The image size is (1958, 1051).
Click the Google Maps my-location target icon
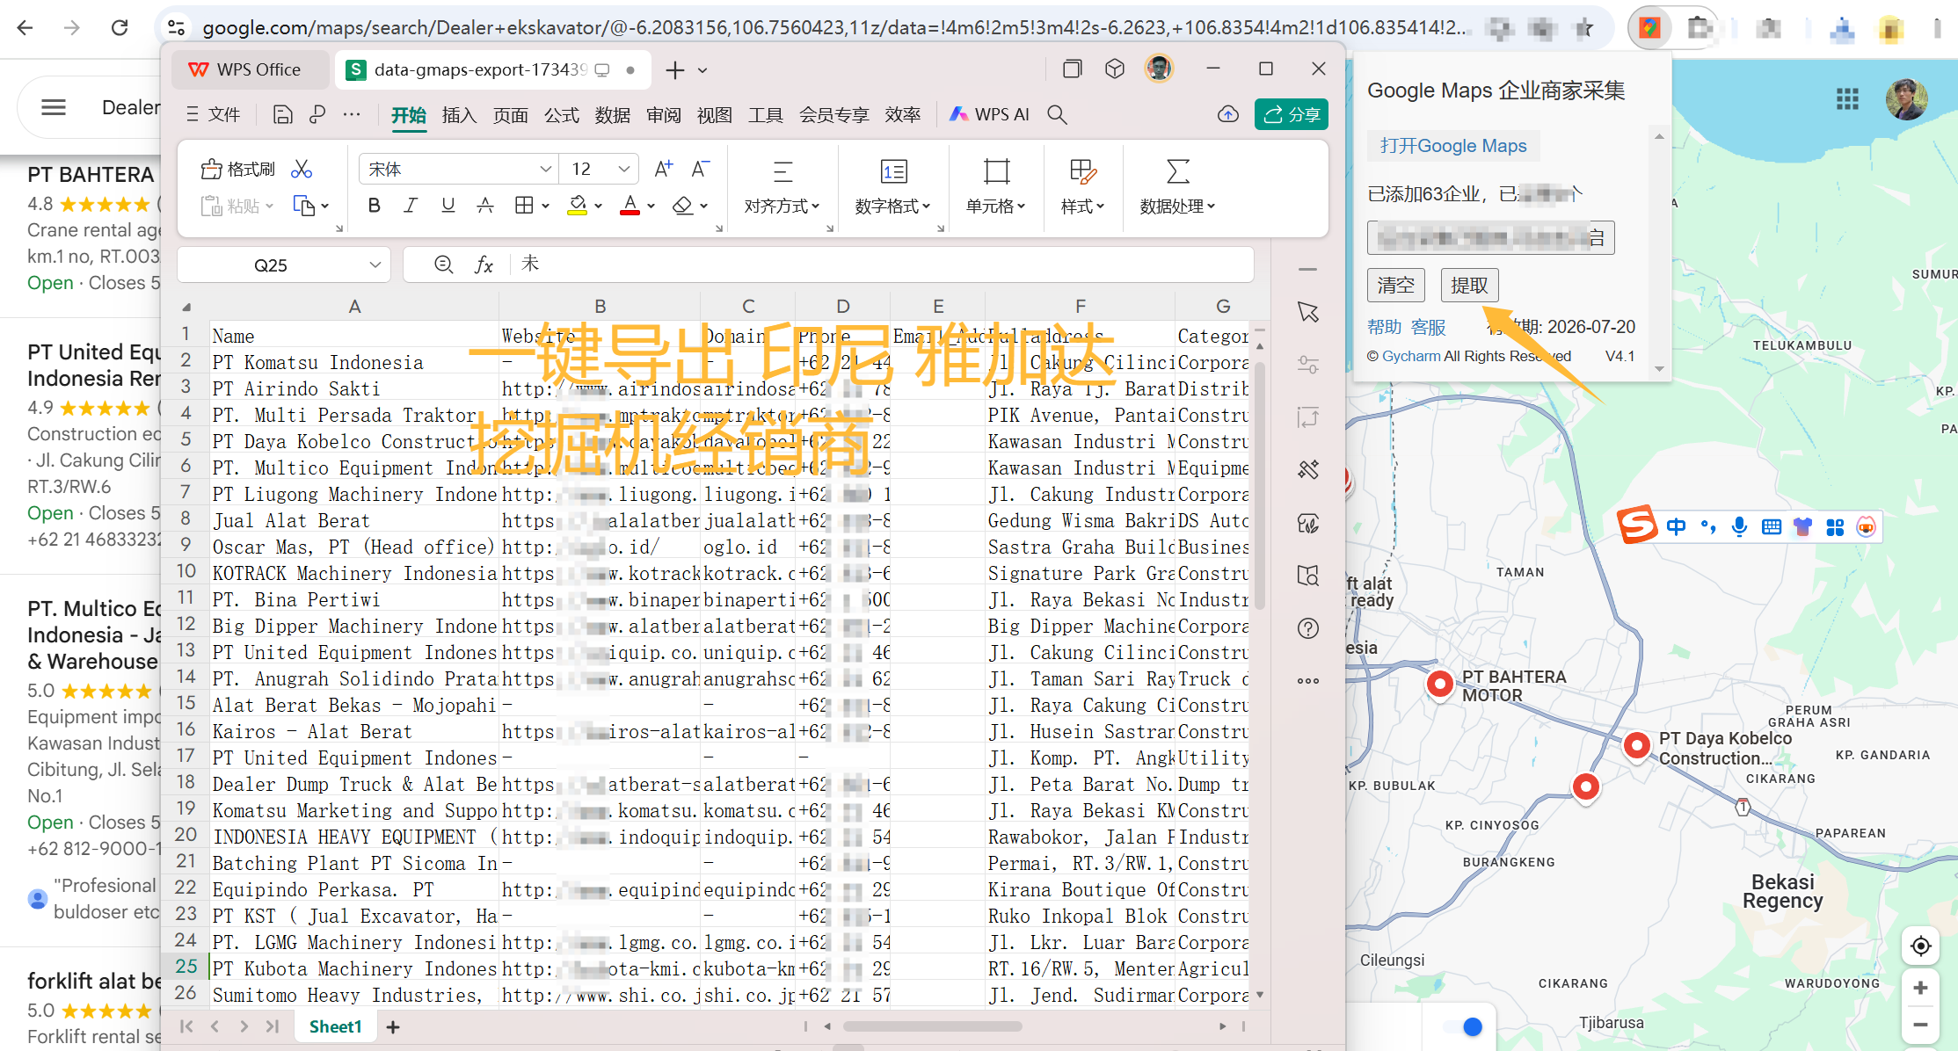click(1921, 946)
